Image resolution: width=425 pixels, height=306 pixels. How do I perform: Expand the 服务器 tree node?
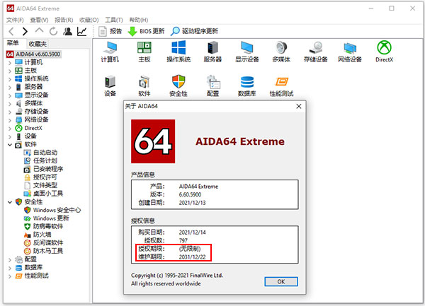click(x=10, y=88)
